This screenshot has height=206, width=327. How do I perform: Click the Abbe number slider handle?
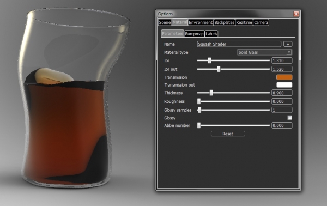coord(199,125)
